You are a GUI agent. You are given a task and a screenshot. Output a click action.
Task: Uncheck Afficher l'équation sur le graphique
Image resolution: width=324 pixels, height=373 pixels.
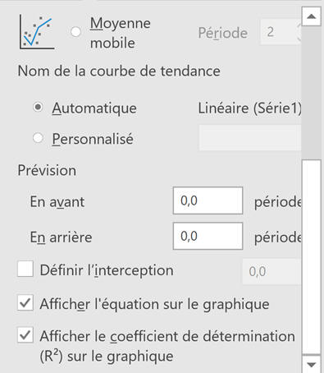(25, 302)
